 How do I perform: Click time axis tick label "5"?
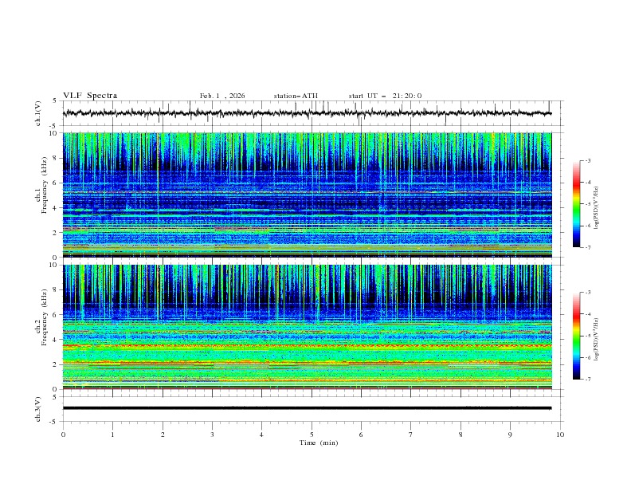[x=312, y=435]
